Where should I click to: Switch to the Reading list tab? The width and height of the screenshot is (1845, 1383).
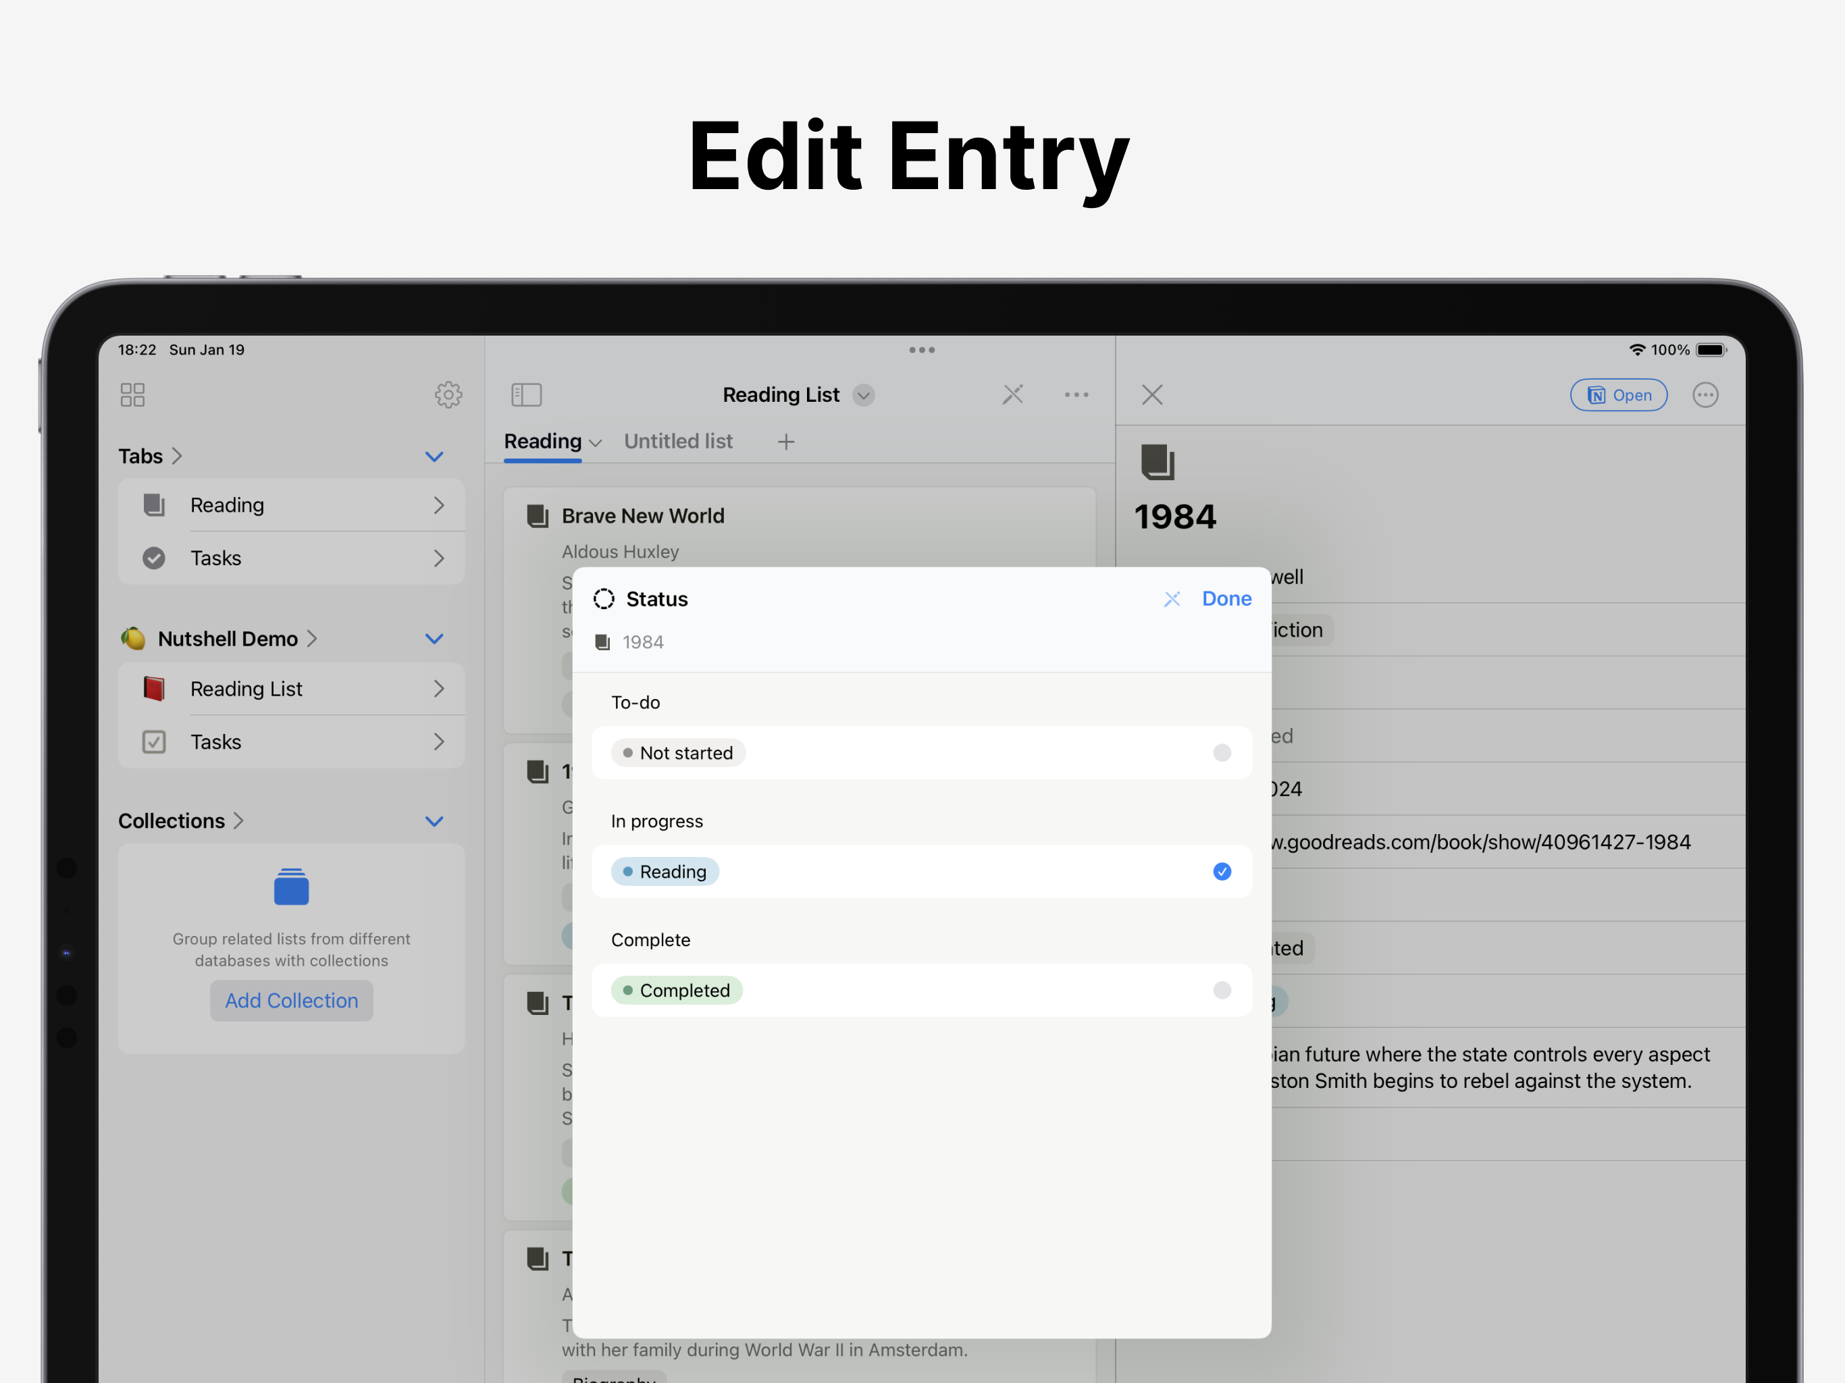tap(543, 441)
